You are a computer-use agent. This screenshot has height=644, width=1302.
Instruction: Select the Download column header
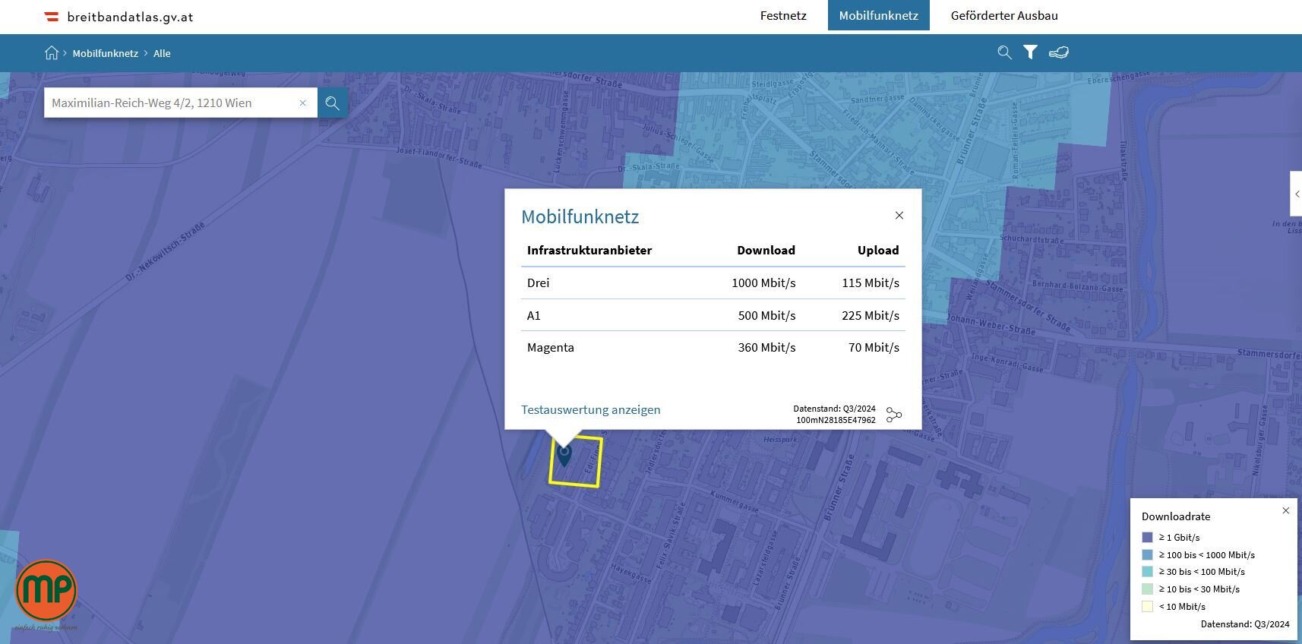(766, 250)
